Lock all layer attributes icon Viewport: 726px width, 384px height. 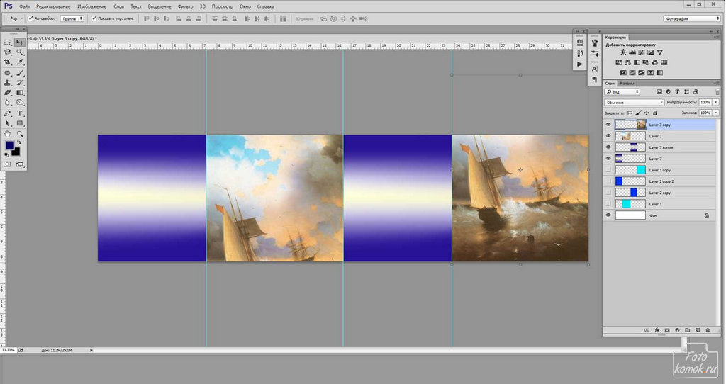654,113
